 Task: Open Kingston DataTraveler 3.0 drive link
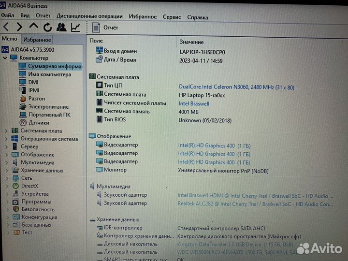click(x=235, y=245)
